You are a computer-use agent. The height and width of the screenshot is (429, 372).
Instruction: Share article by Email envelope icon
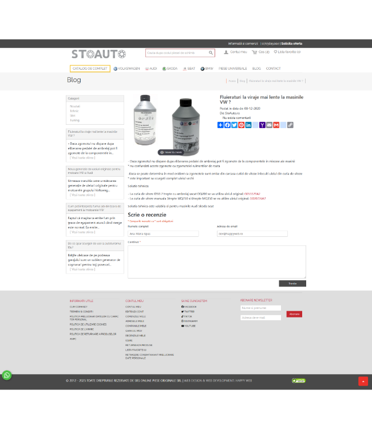tap(270, 125)
